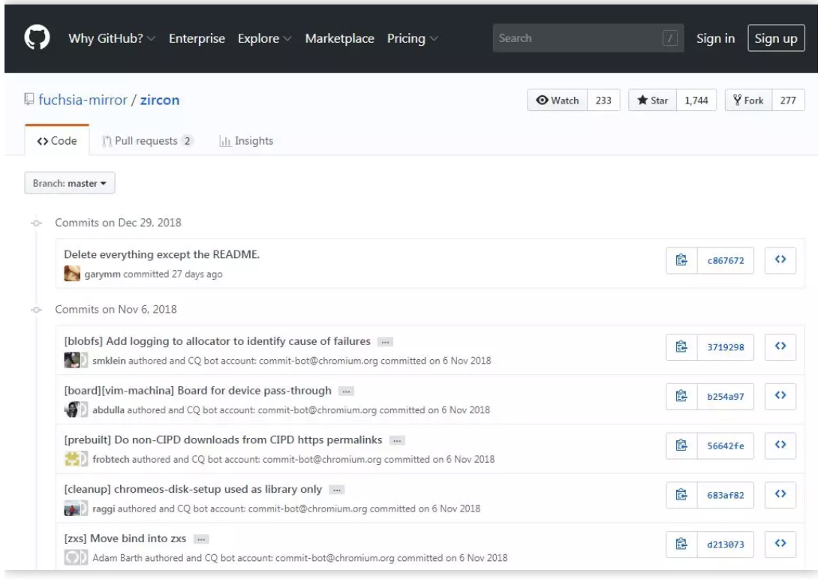Open commit hash b254a97
This screenshot has height=579, width=824.
pyautogui.click(x=725, y=397)
